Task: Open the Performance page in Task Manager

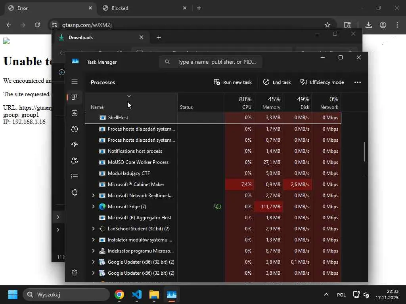Action: (75, 113)
